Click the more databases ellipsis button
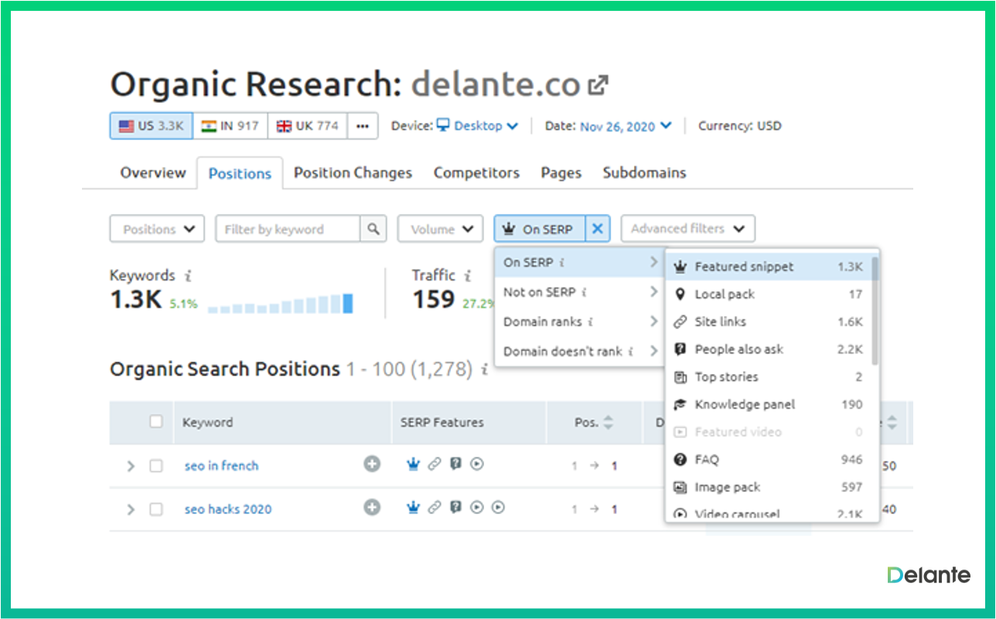The image size is (996, 619). tap(363, 126)
